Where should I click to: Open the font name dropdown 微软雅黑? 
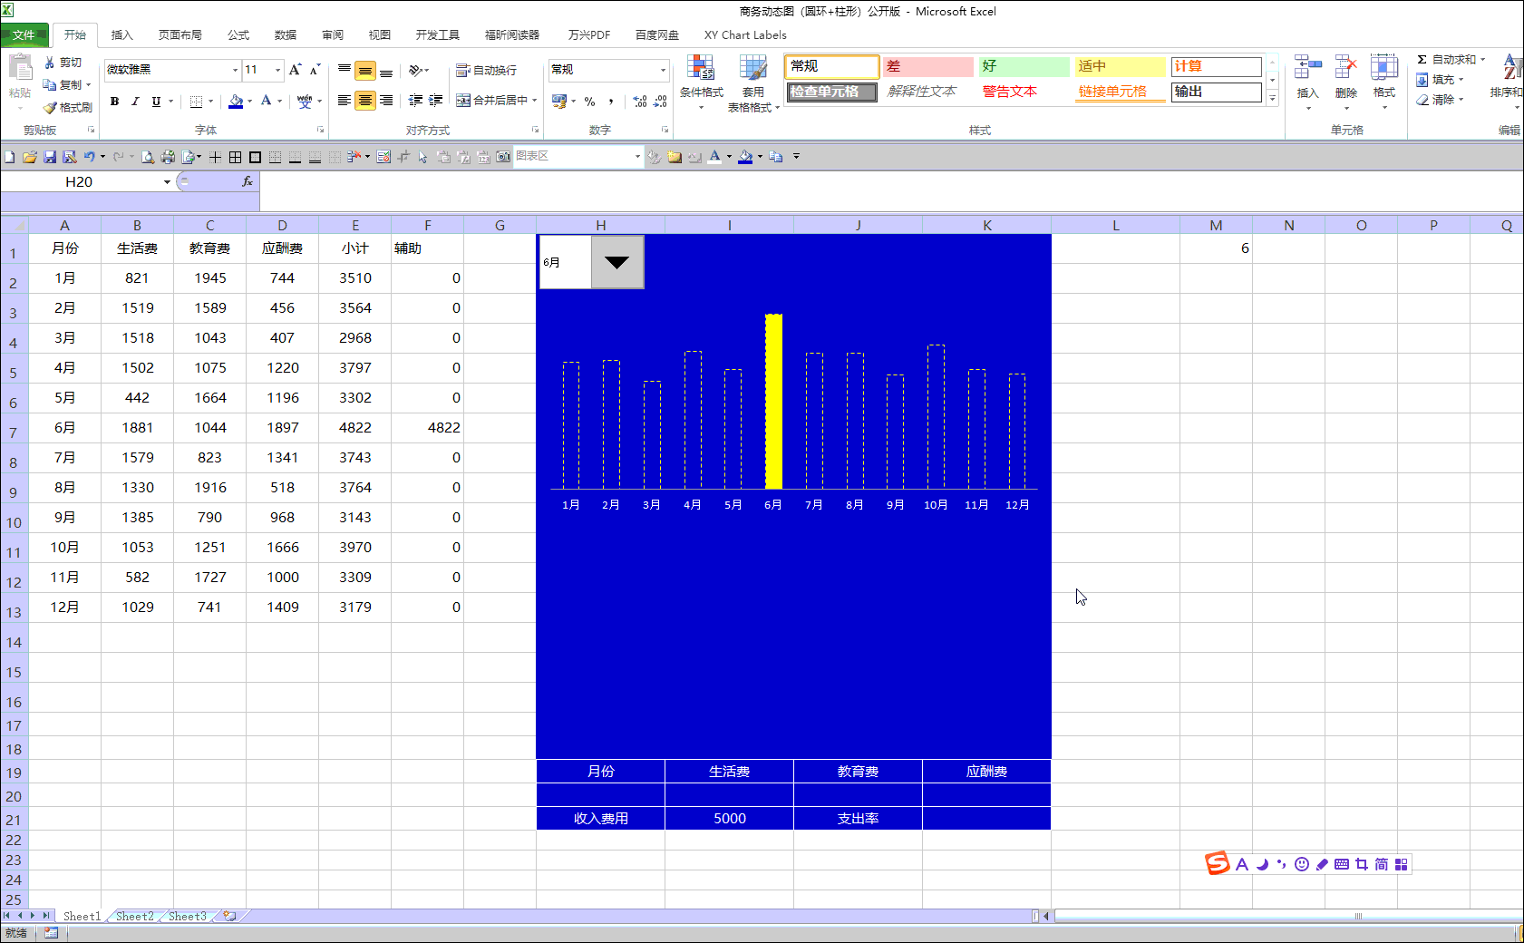coord(235,70)
